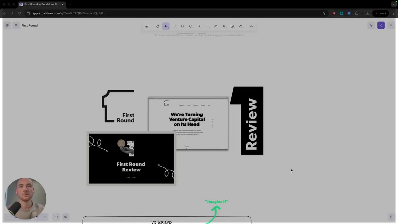Screen dimensions: 398x224
Task: Select the Text tool
Action: pyautogui.click(x=224, y=26)
